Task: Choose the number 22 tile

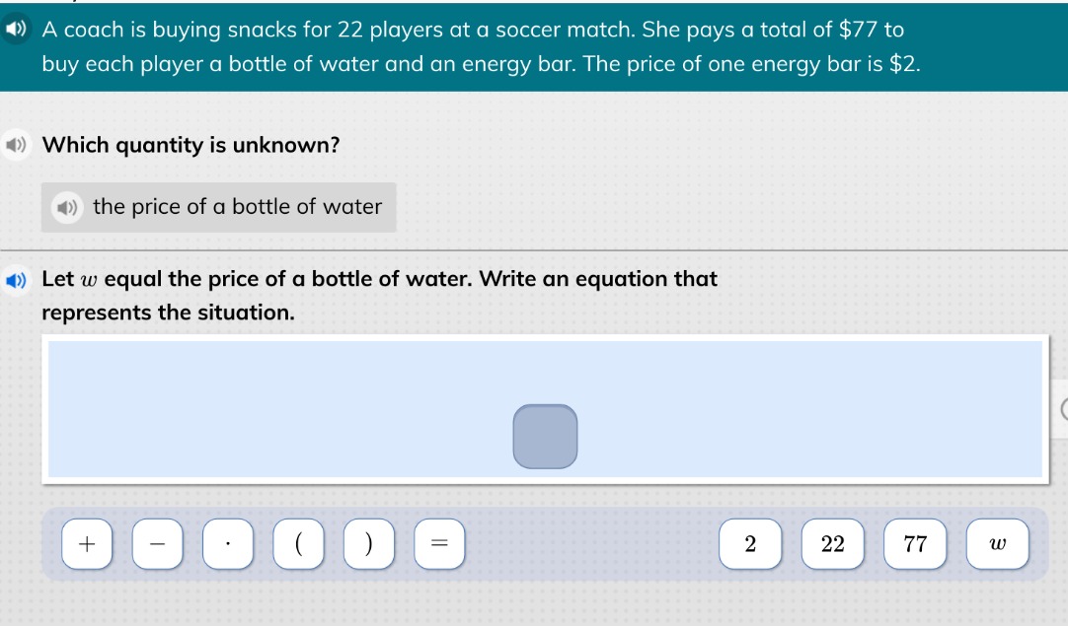Action: 833,543
